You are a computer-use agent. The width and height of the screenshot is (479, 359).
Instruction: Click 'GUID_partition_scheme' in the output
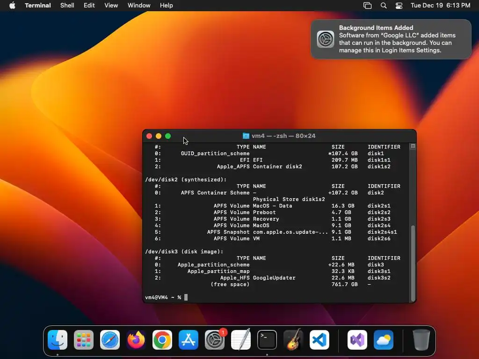[215, 153]
